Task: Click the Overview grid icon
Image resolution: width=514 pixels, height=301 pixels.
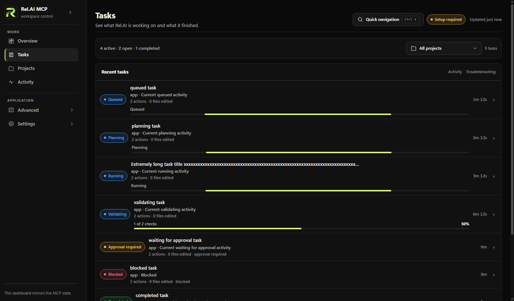Action: click(11, 41)
